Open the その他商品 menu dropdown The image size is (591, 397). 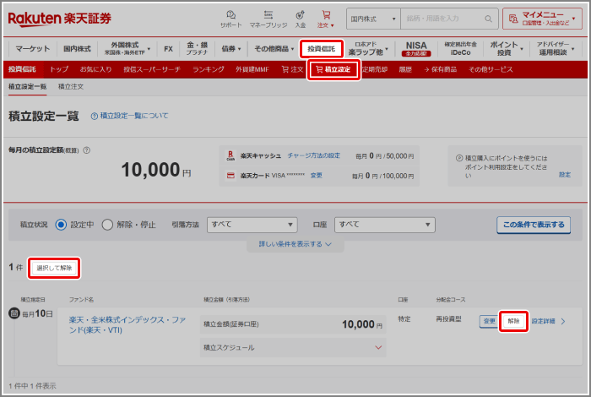274,49
